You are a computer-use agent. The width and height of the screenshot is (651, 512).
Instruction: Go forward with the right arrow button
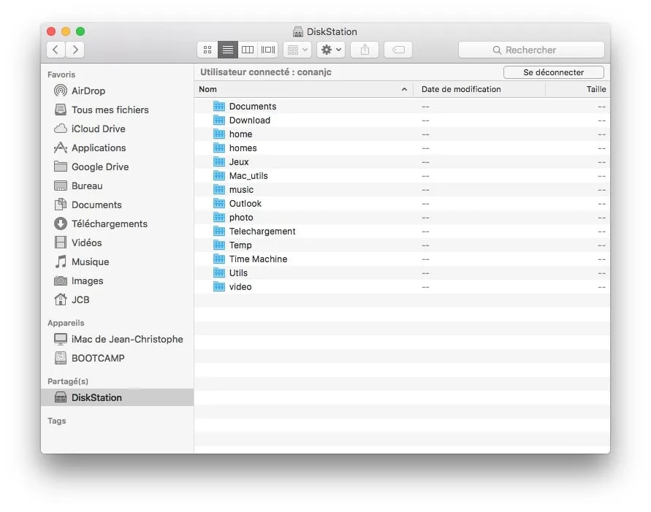point(75,50)
